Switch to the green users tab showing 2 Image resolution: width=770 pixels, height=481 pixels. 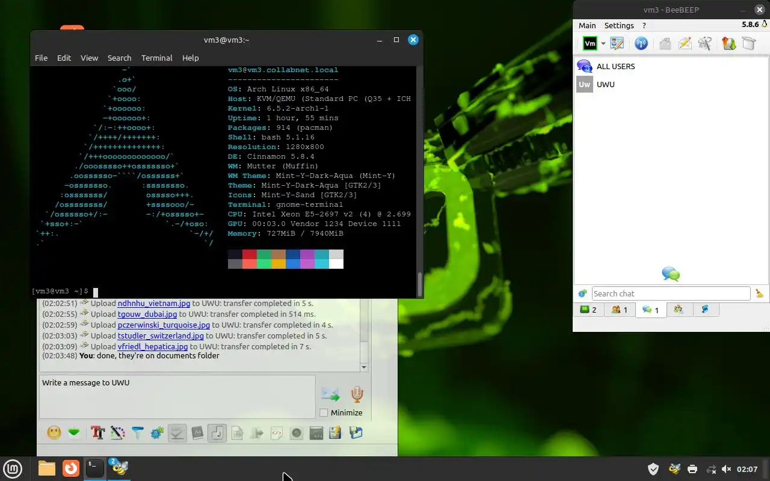click(x=588, y=310)
